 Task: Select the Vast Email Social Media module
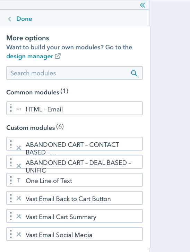point(75,234)
